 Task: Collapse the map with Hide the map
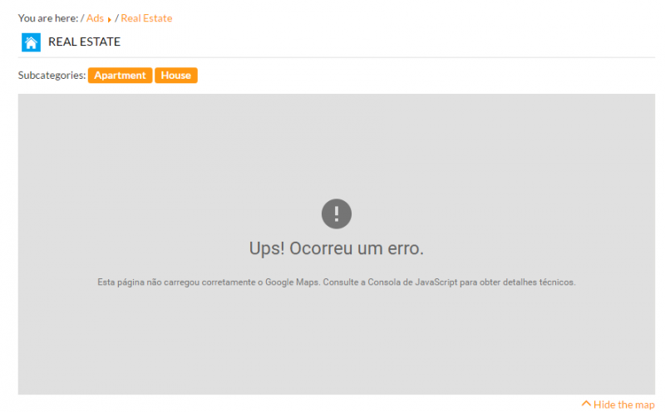618,405
